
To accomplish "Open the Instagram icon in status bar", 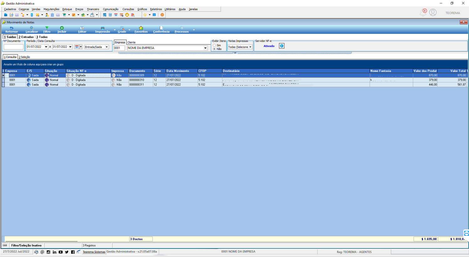I will [x=48, y=252].
